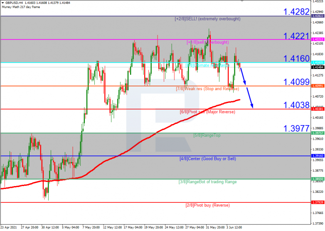Screen dimensions: 325x231
Task: Click the 1.42385 price scale tick
Action: (x=318, y=33)
